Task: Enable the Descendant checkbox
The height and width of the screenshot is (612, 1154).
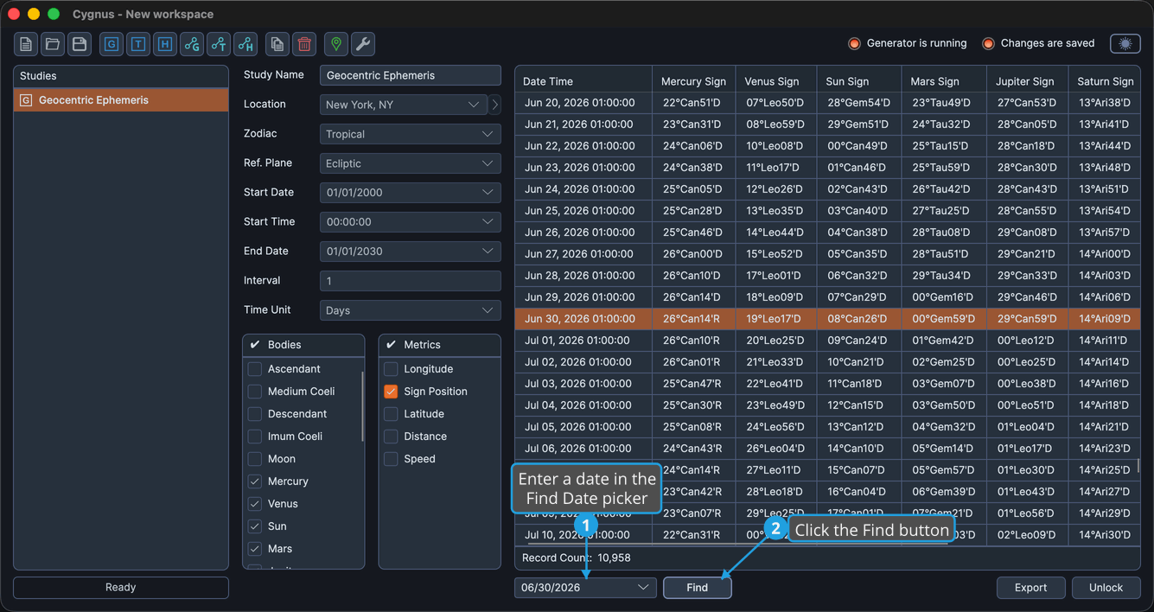Action: pos(255,414)
